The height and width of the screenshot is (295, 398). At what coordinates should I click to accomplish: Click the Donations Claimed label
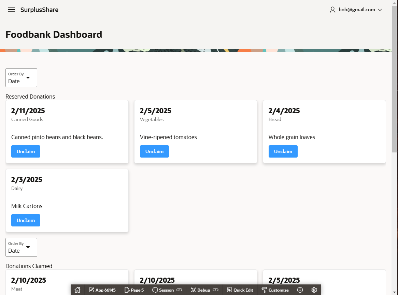29,266
